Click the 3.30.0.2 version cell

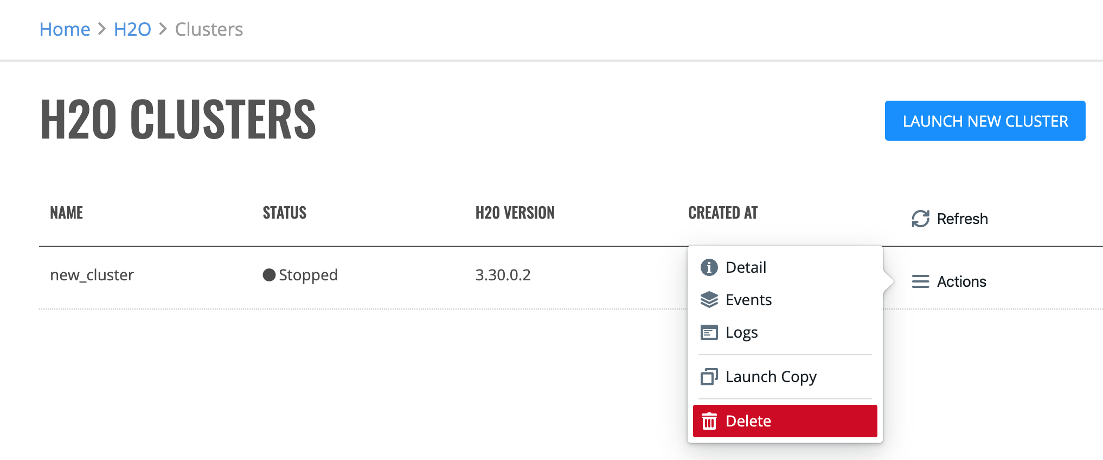click(x=503, y=275)
